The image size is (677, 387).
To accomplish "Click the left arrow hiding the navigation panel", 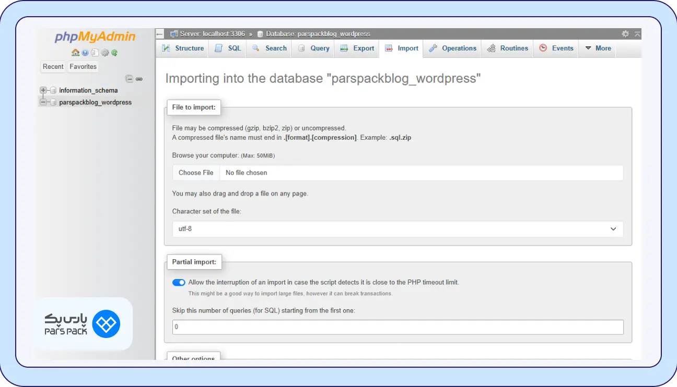I will (x=160, y=34).
